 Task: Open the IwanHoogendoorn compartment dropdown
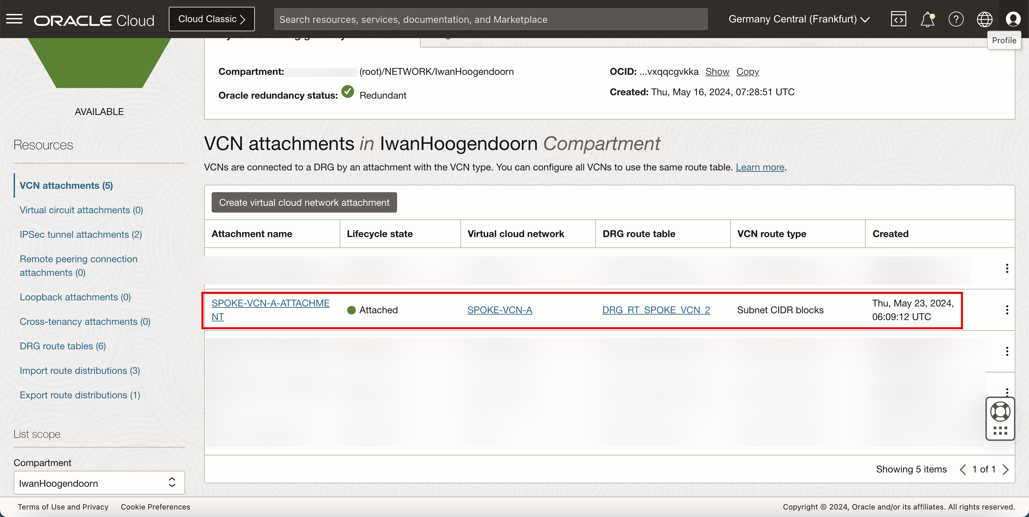tap(99, 483)
